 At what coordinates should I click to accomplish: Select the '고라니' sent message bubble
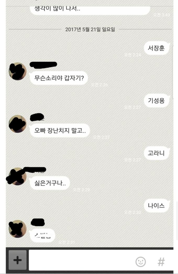coord(157,153)
